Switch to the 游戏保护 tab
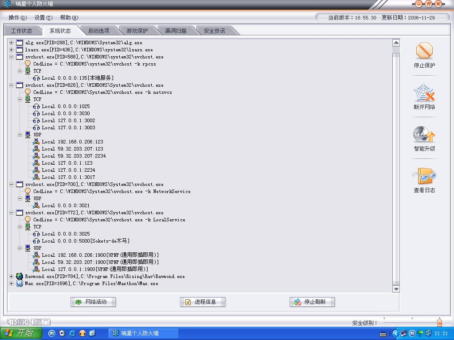 (137, 31)
